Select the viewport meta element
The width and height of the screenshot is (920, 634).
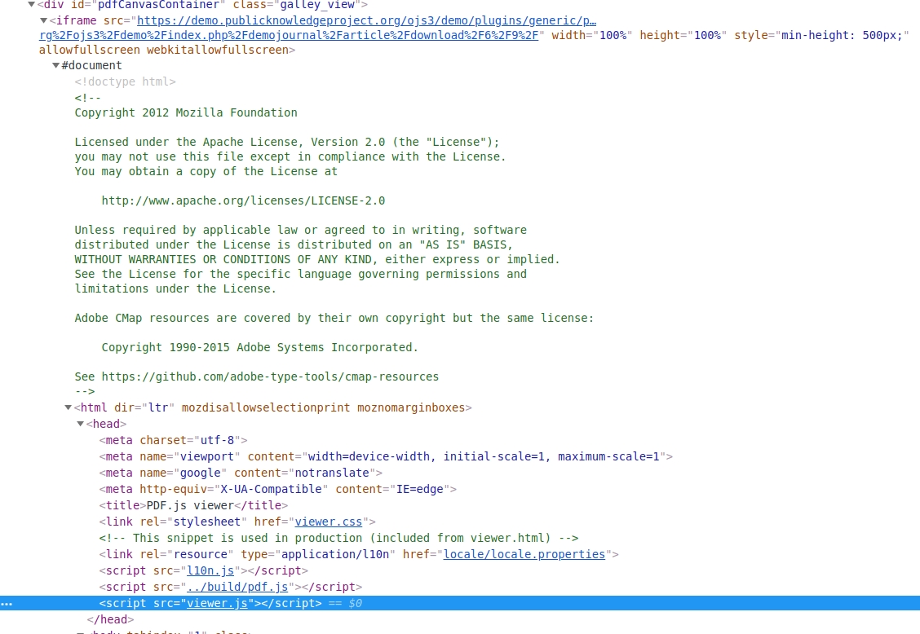point(326,456)
